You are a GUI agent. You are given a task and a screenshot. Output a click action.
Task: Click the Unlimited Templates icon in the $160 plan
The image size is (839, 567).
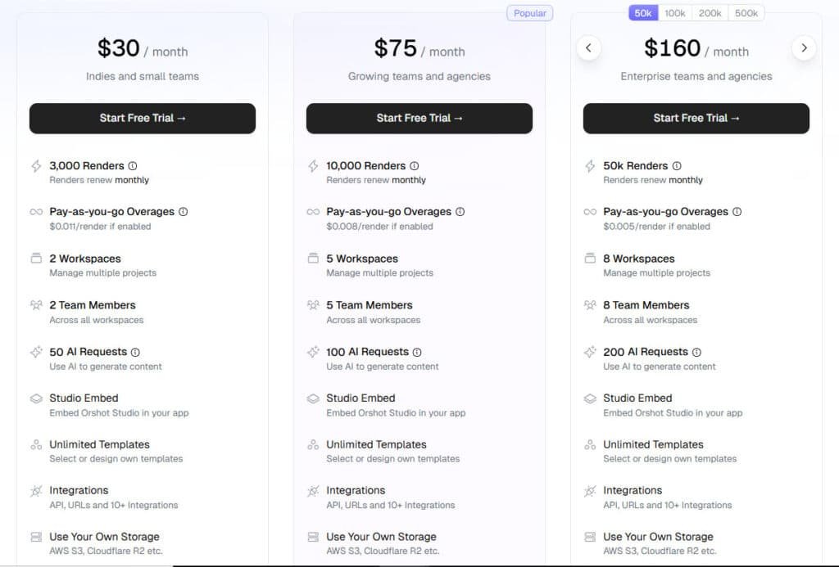click(x=590, y=444)
